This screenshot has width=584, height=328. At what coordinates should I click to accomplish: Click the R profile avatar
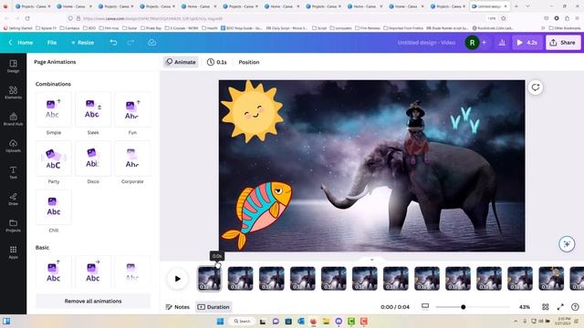(x=472, y=43)
